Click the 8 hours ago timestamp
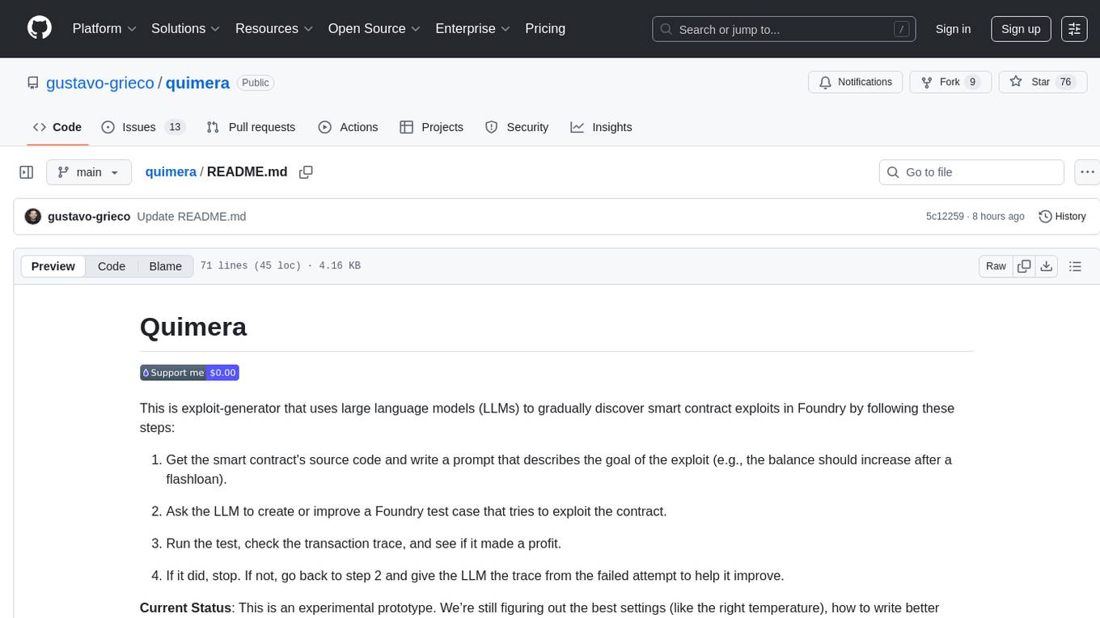 (997, 217)
